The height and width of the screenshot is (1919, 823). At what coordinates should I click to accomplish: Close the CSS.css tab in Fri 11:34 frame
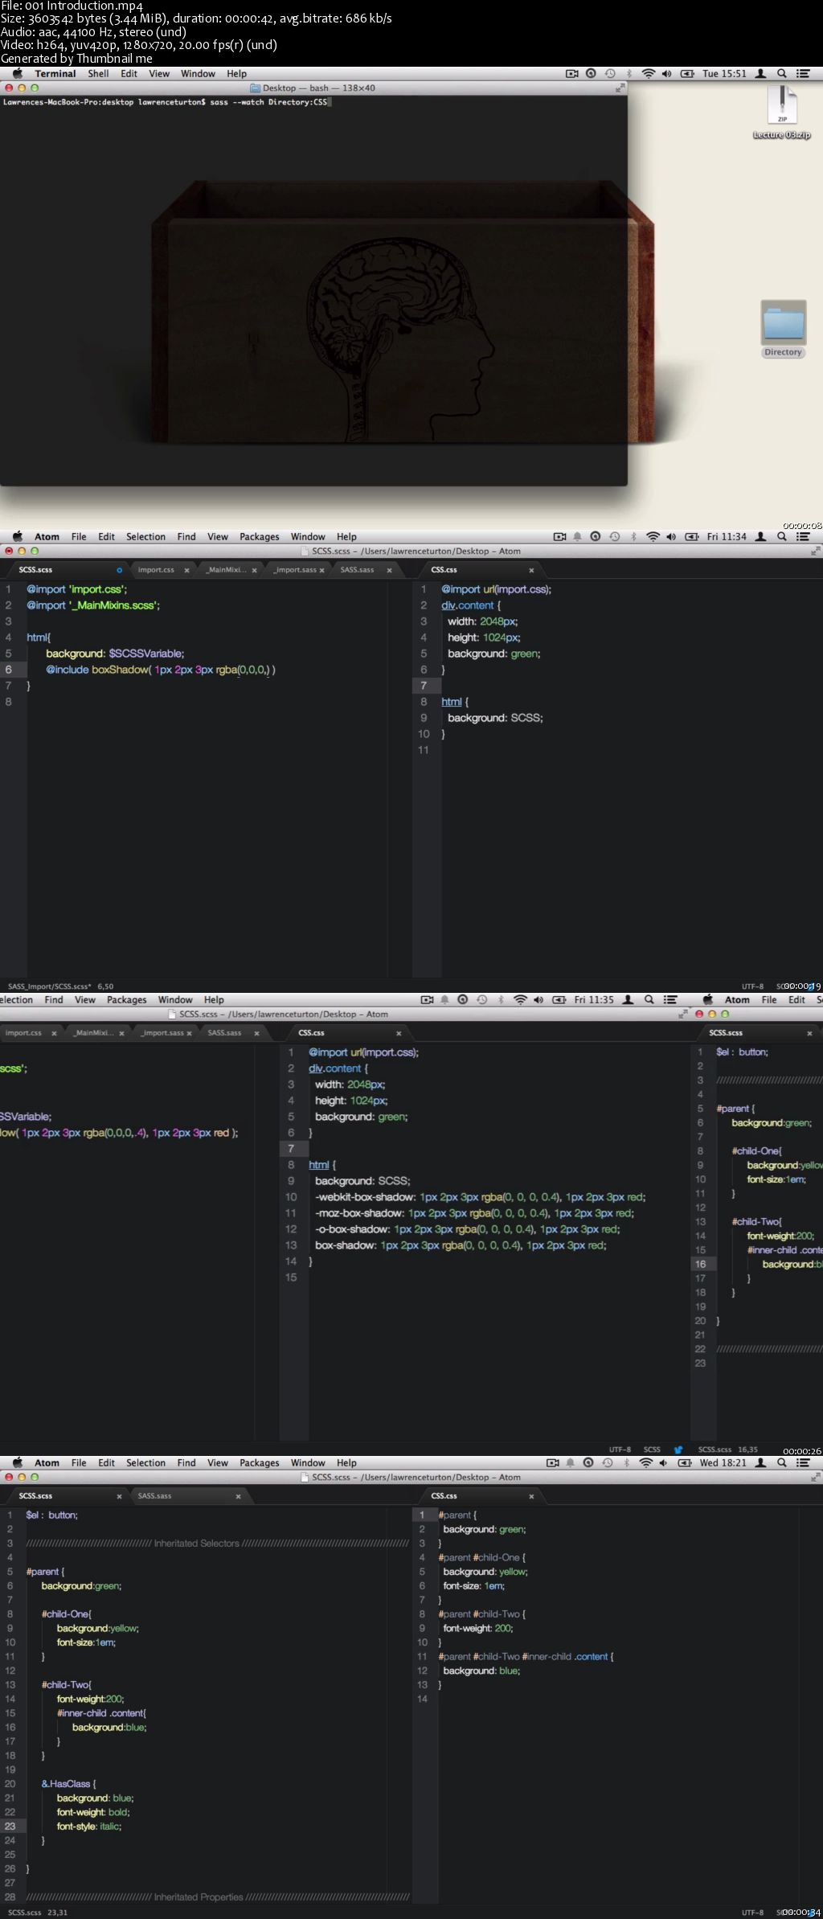pos(531,570)
